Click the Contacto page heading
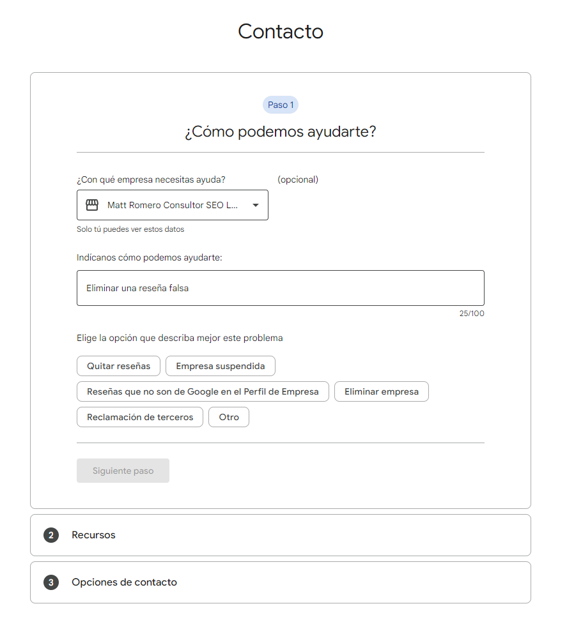This screenshot has width=567, height=629. [x=281, y=31]
